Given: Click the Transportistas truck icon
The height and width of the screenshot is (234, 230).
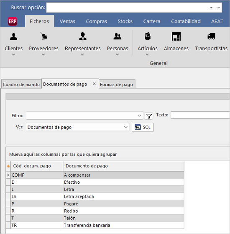Looking at the screenshot, I should coord(211,36).
